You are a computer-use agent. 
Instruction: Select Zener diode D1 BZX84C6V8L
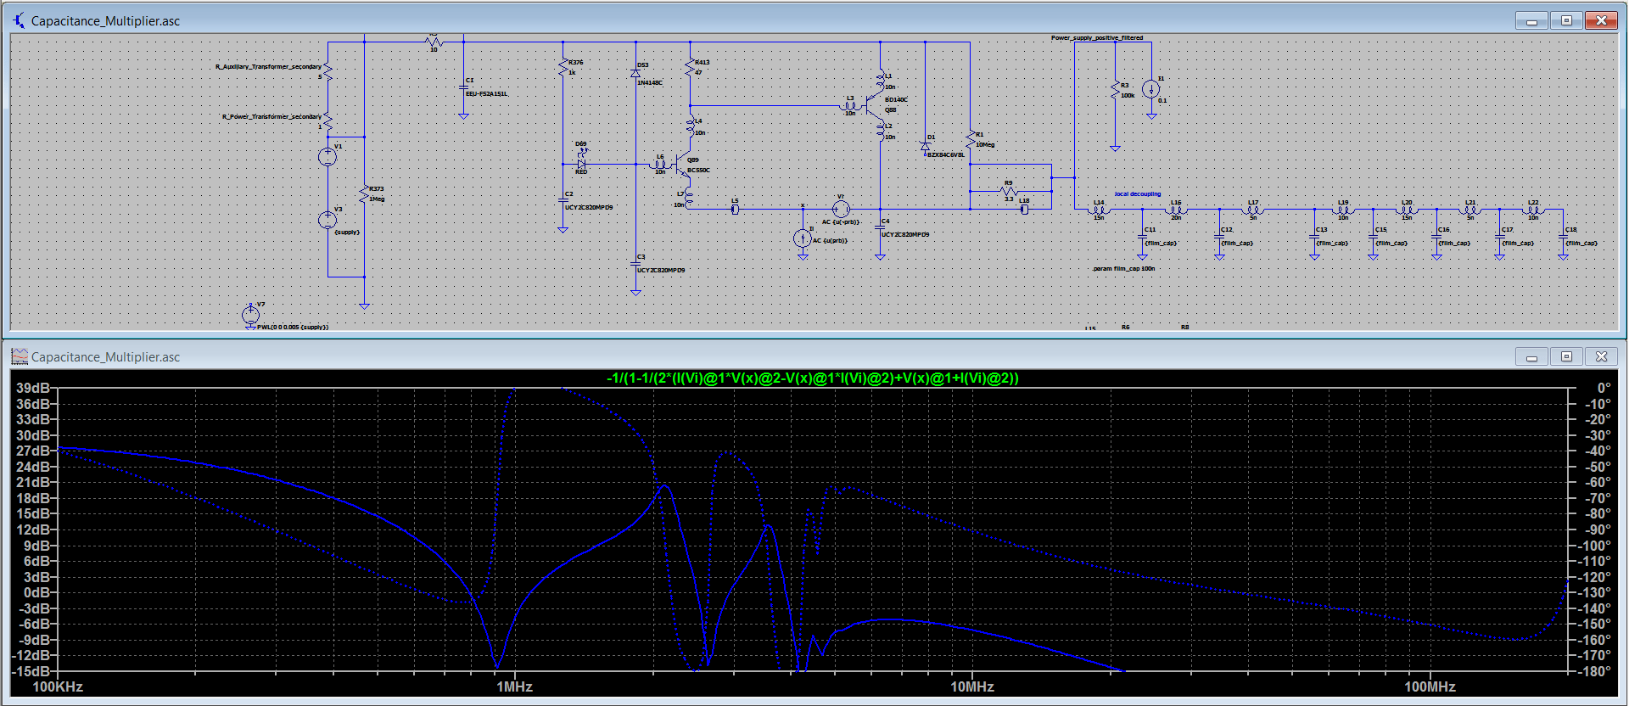pyautogui.click(x=925, y=146)
